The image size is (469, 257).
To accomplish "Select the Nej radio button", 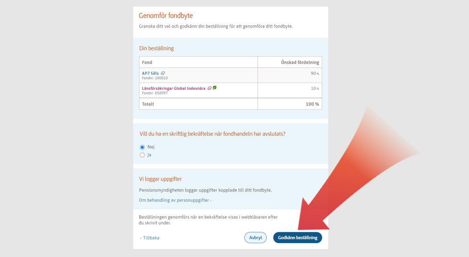I will click(x=142, y=147).
